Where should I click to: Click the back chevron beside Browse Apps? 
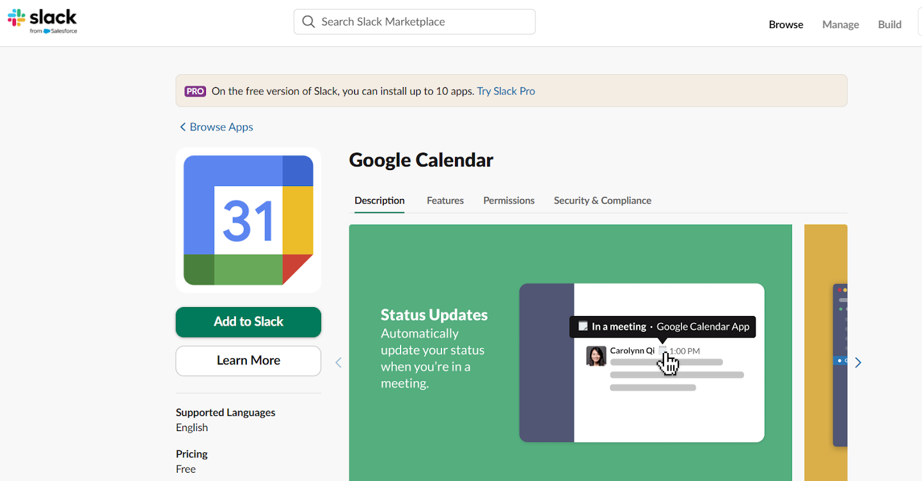coord(182,127)
